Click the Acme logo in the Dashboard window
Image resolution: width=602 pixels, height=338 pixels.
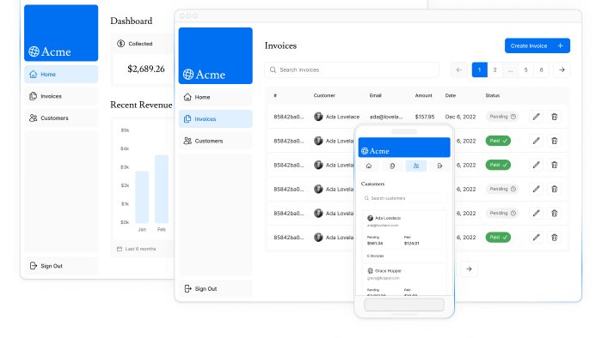coord(50,51)
